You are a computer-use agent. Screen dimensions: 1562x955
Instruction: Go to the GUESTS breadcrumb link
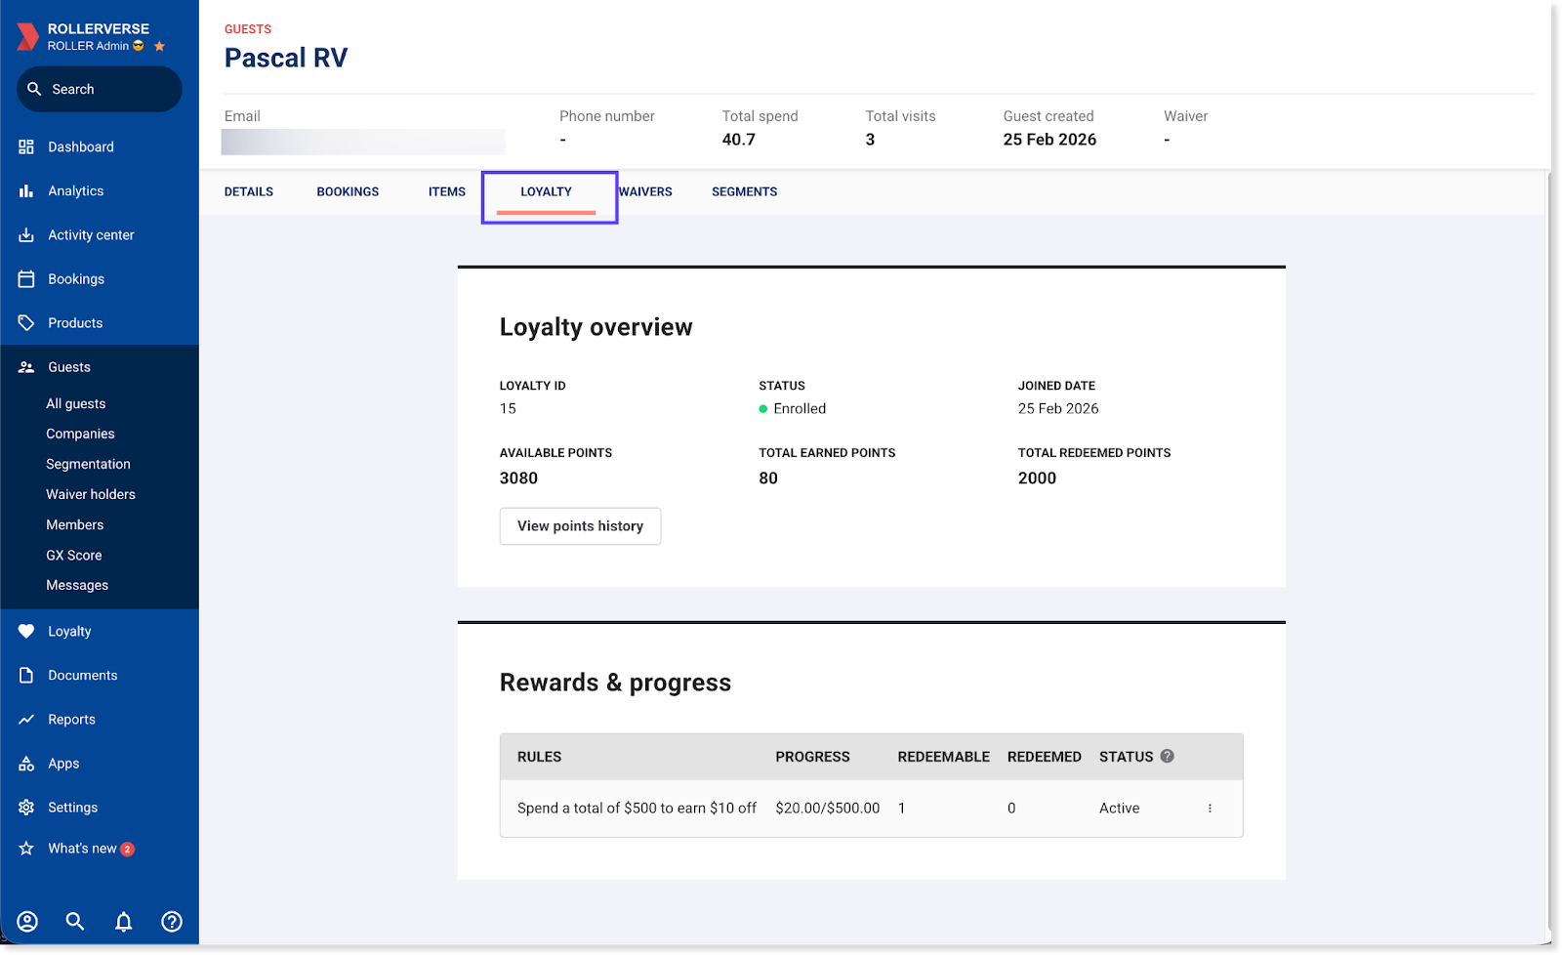click(x=248, y=29)
